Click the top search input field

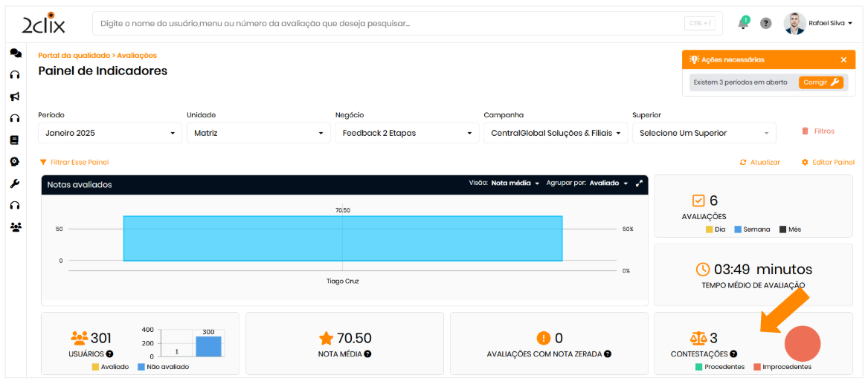click(x=387, y=24)
